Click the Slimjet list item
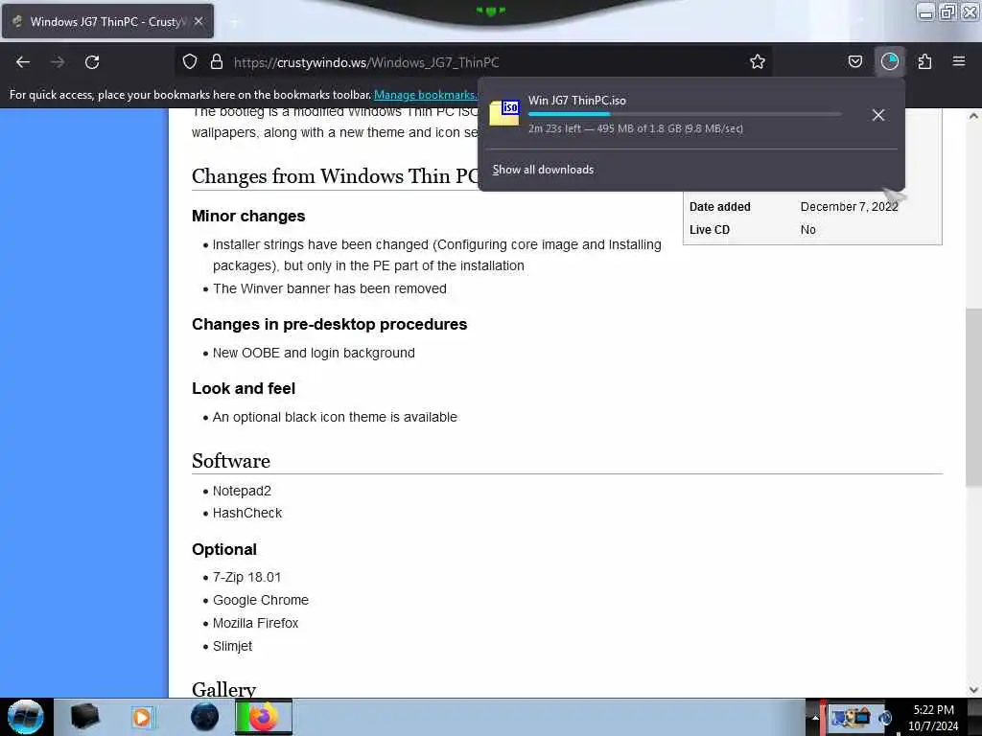Image resolution: width=982 pixels, height=736 pixels. 232,647
